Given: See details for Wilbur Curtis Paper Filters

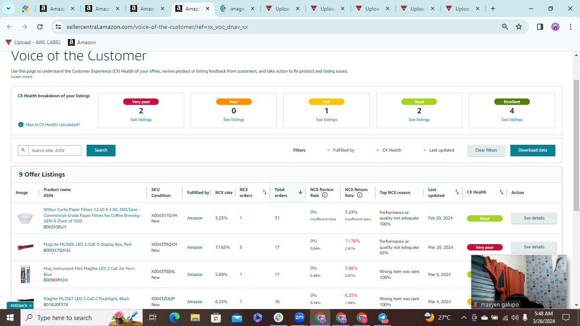Looking at the screenshot, I should [534, 218].
